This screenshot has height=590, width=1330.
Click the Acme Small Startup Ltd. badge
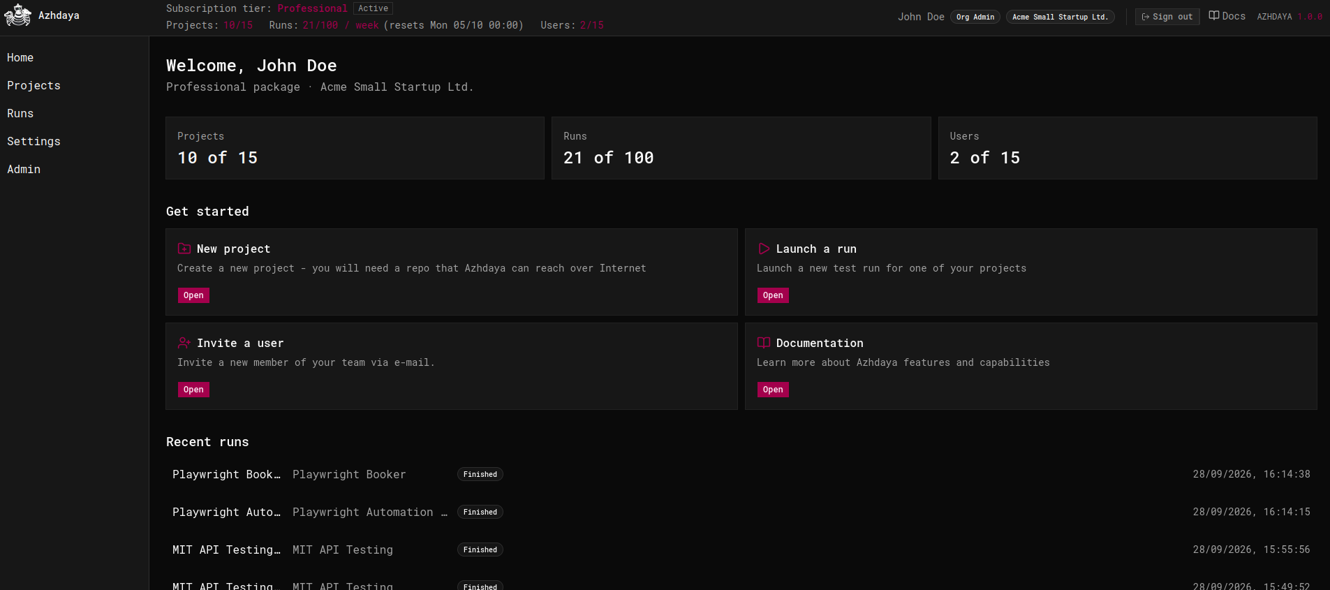tap(1060, 17)
